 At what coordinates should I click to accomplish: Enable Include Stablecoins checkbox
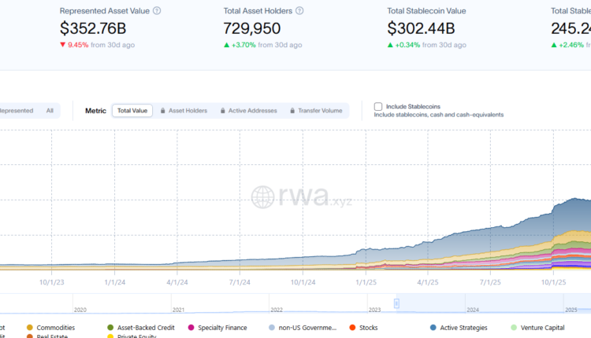(378, 106)
